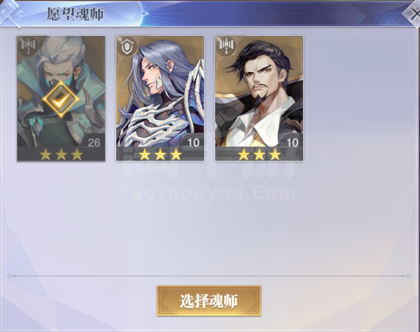Click the diamond at the divider's left end
This screenshot has height=332, width=420.
tap(10, 275)
